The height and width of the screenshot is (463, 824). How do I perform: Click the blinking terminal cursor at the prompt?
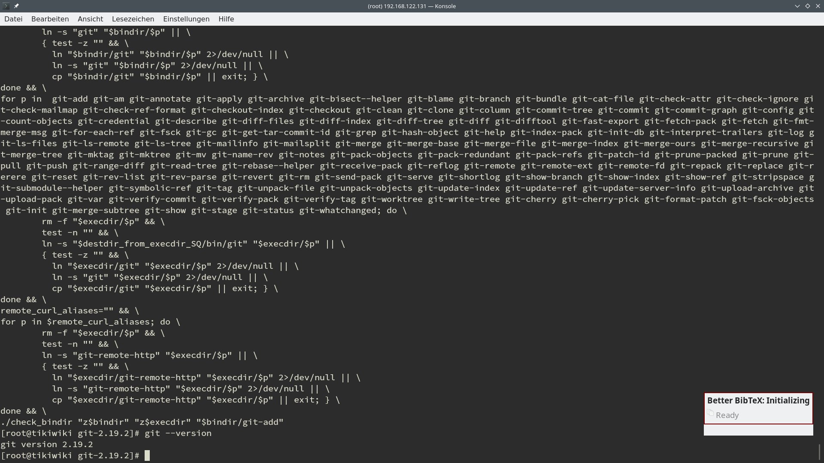tap(147, 455)
